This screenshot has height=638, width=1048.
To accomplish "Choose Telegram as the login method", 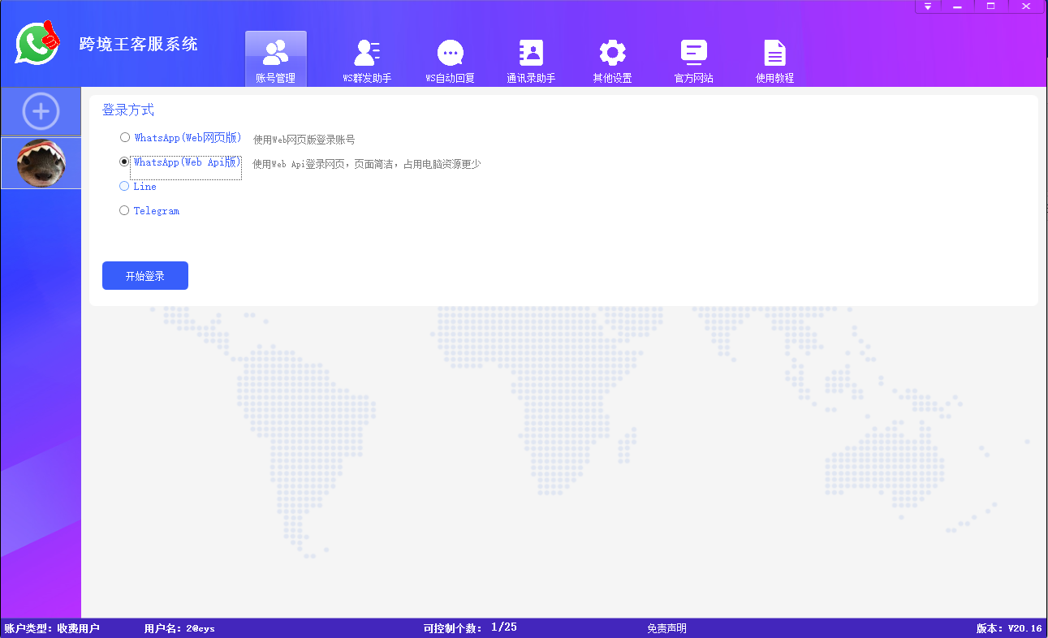I will [124, 210].
